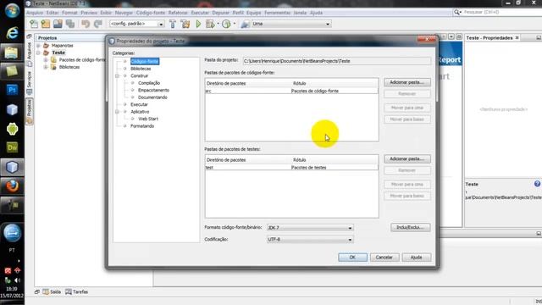The image size is (542, 305).
Task: Click the Undo arrow icon
Action: [x=86, y=24]
